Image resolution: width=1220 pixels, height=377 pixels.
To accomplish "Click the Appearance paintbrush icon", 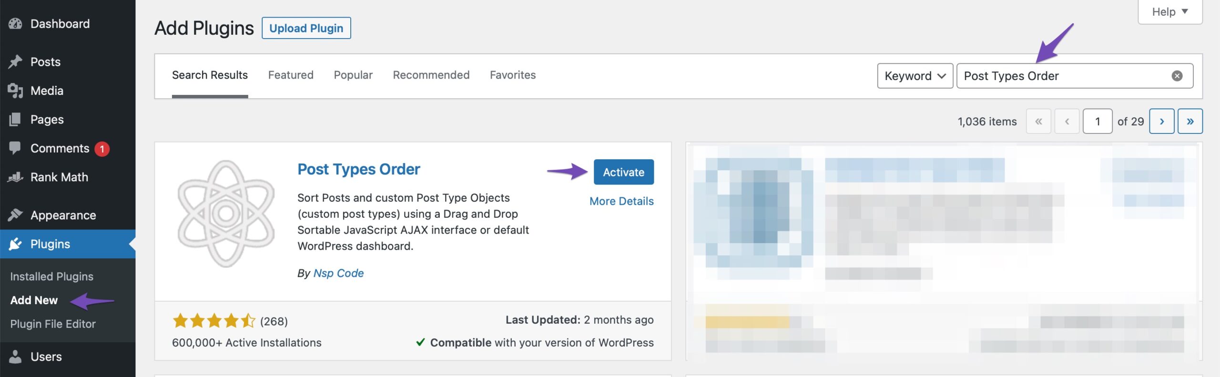I will click(15, 215).
